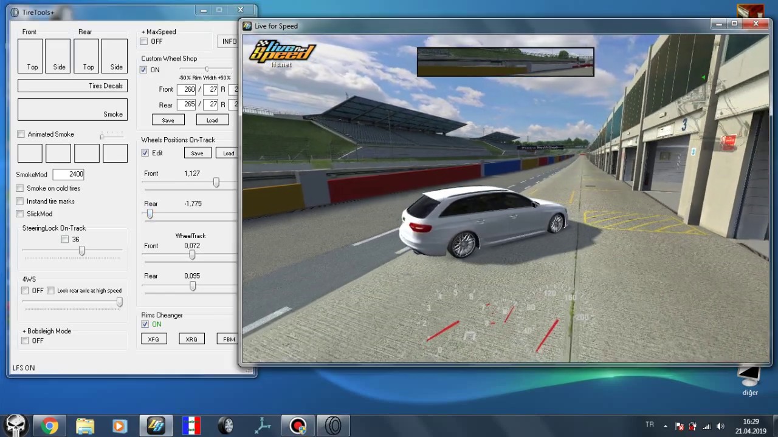Open the volume control in tray
The height and width of the screenshot is (437, 778).
pos(720,426)
